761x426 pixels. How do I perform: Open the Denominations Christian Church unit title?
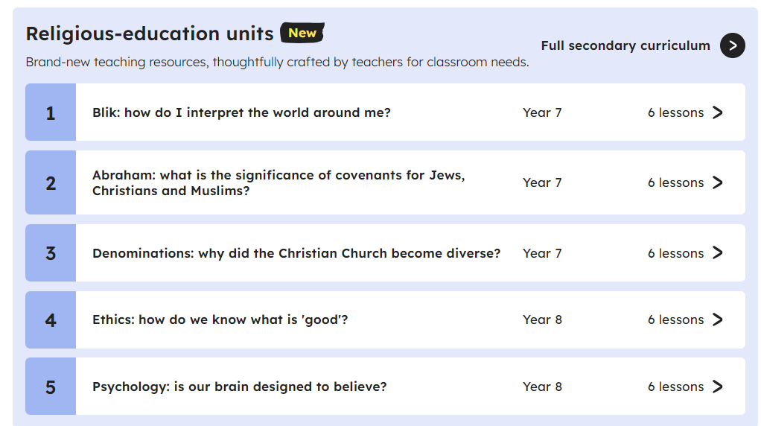coord(296,253)
